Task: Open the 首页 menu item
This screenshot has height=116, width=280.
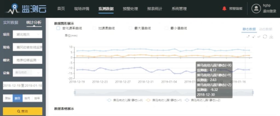Action: point(61,9)
